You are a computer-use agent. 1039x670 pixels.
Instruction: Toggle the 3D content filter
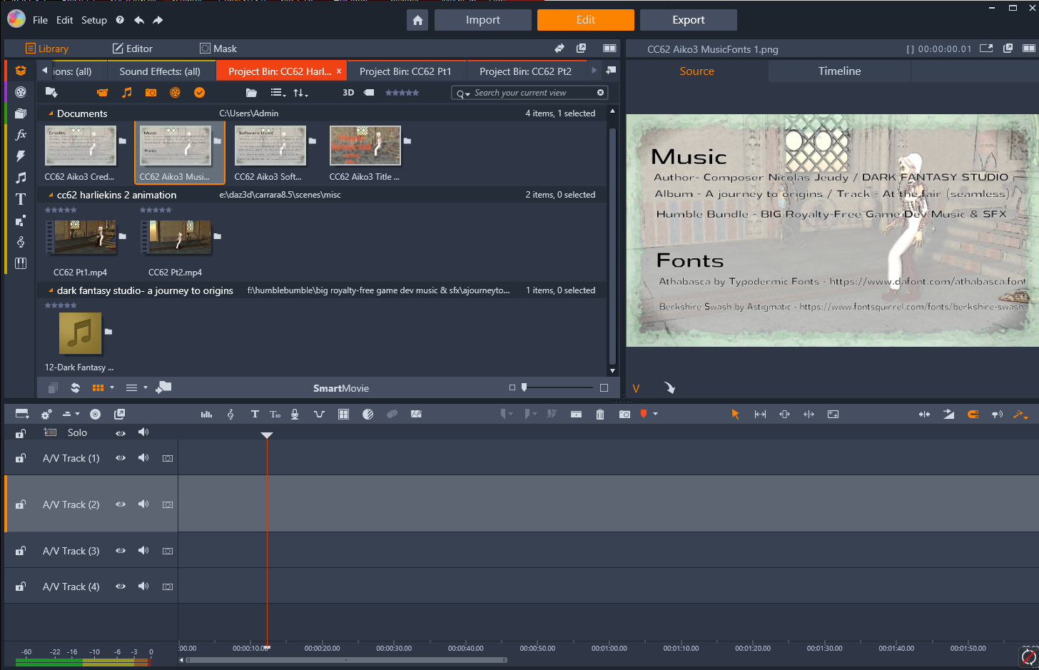coord(348,93)
